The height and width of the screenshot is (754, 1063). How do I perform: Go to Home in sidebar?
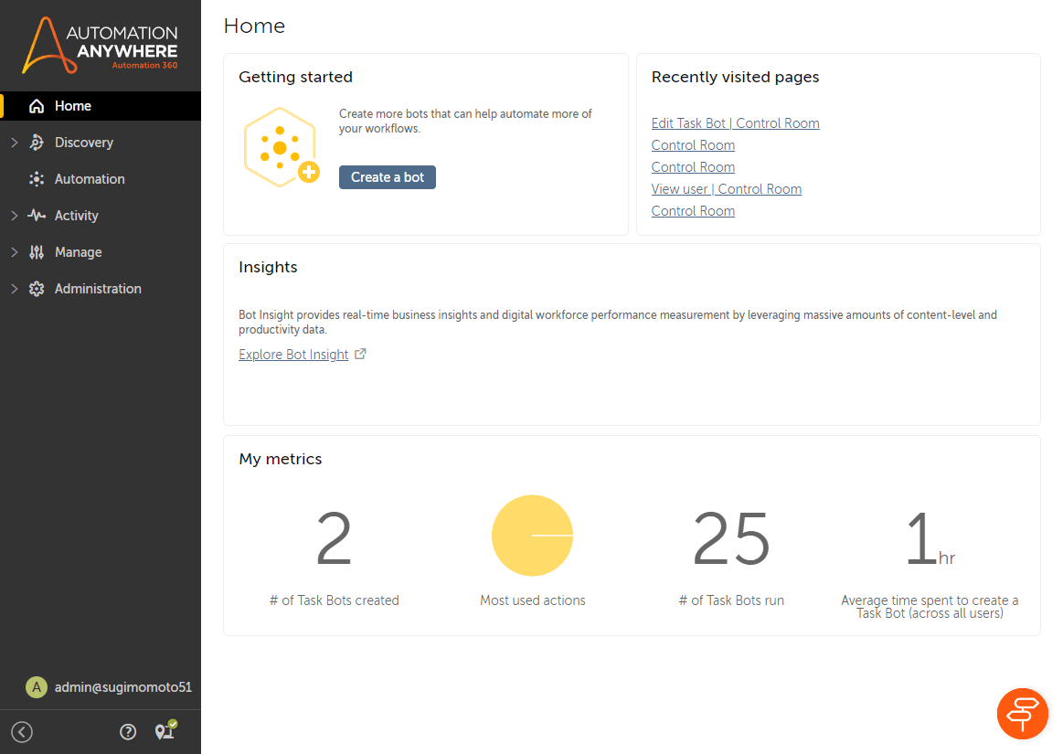click(x=101, y=106)
